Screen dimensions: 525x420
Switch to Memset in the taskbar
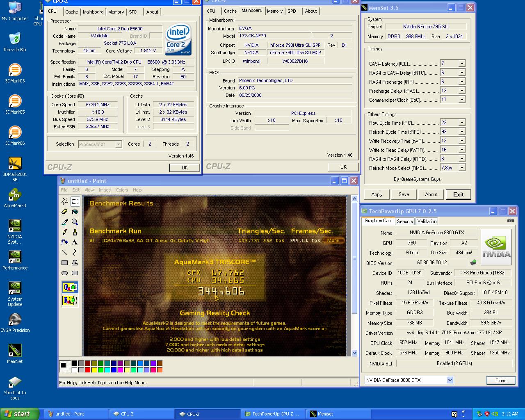(340, 414)
